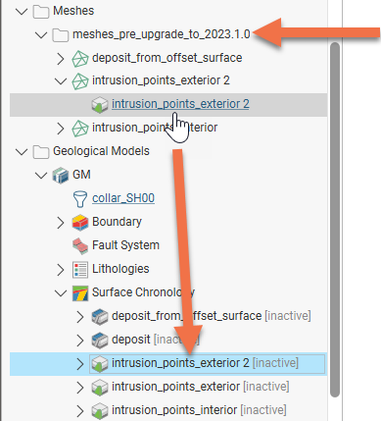Click the inactive deposit surface icon
Image resolution: width=381 pixels, height=421 pixels.
(100, 341)
